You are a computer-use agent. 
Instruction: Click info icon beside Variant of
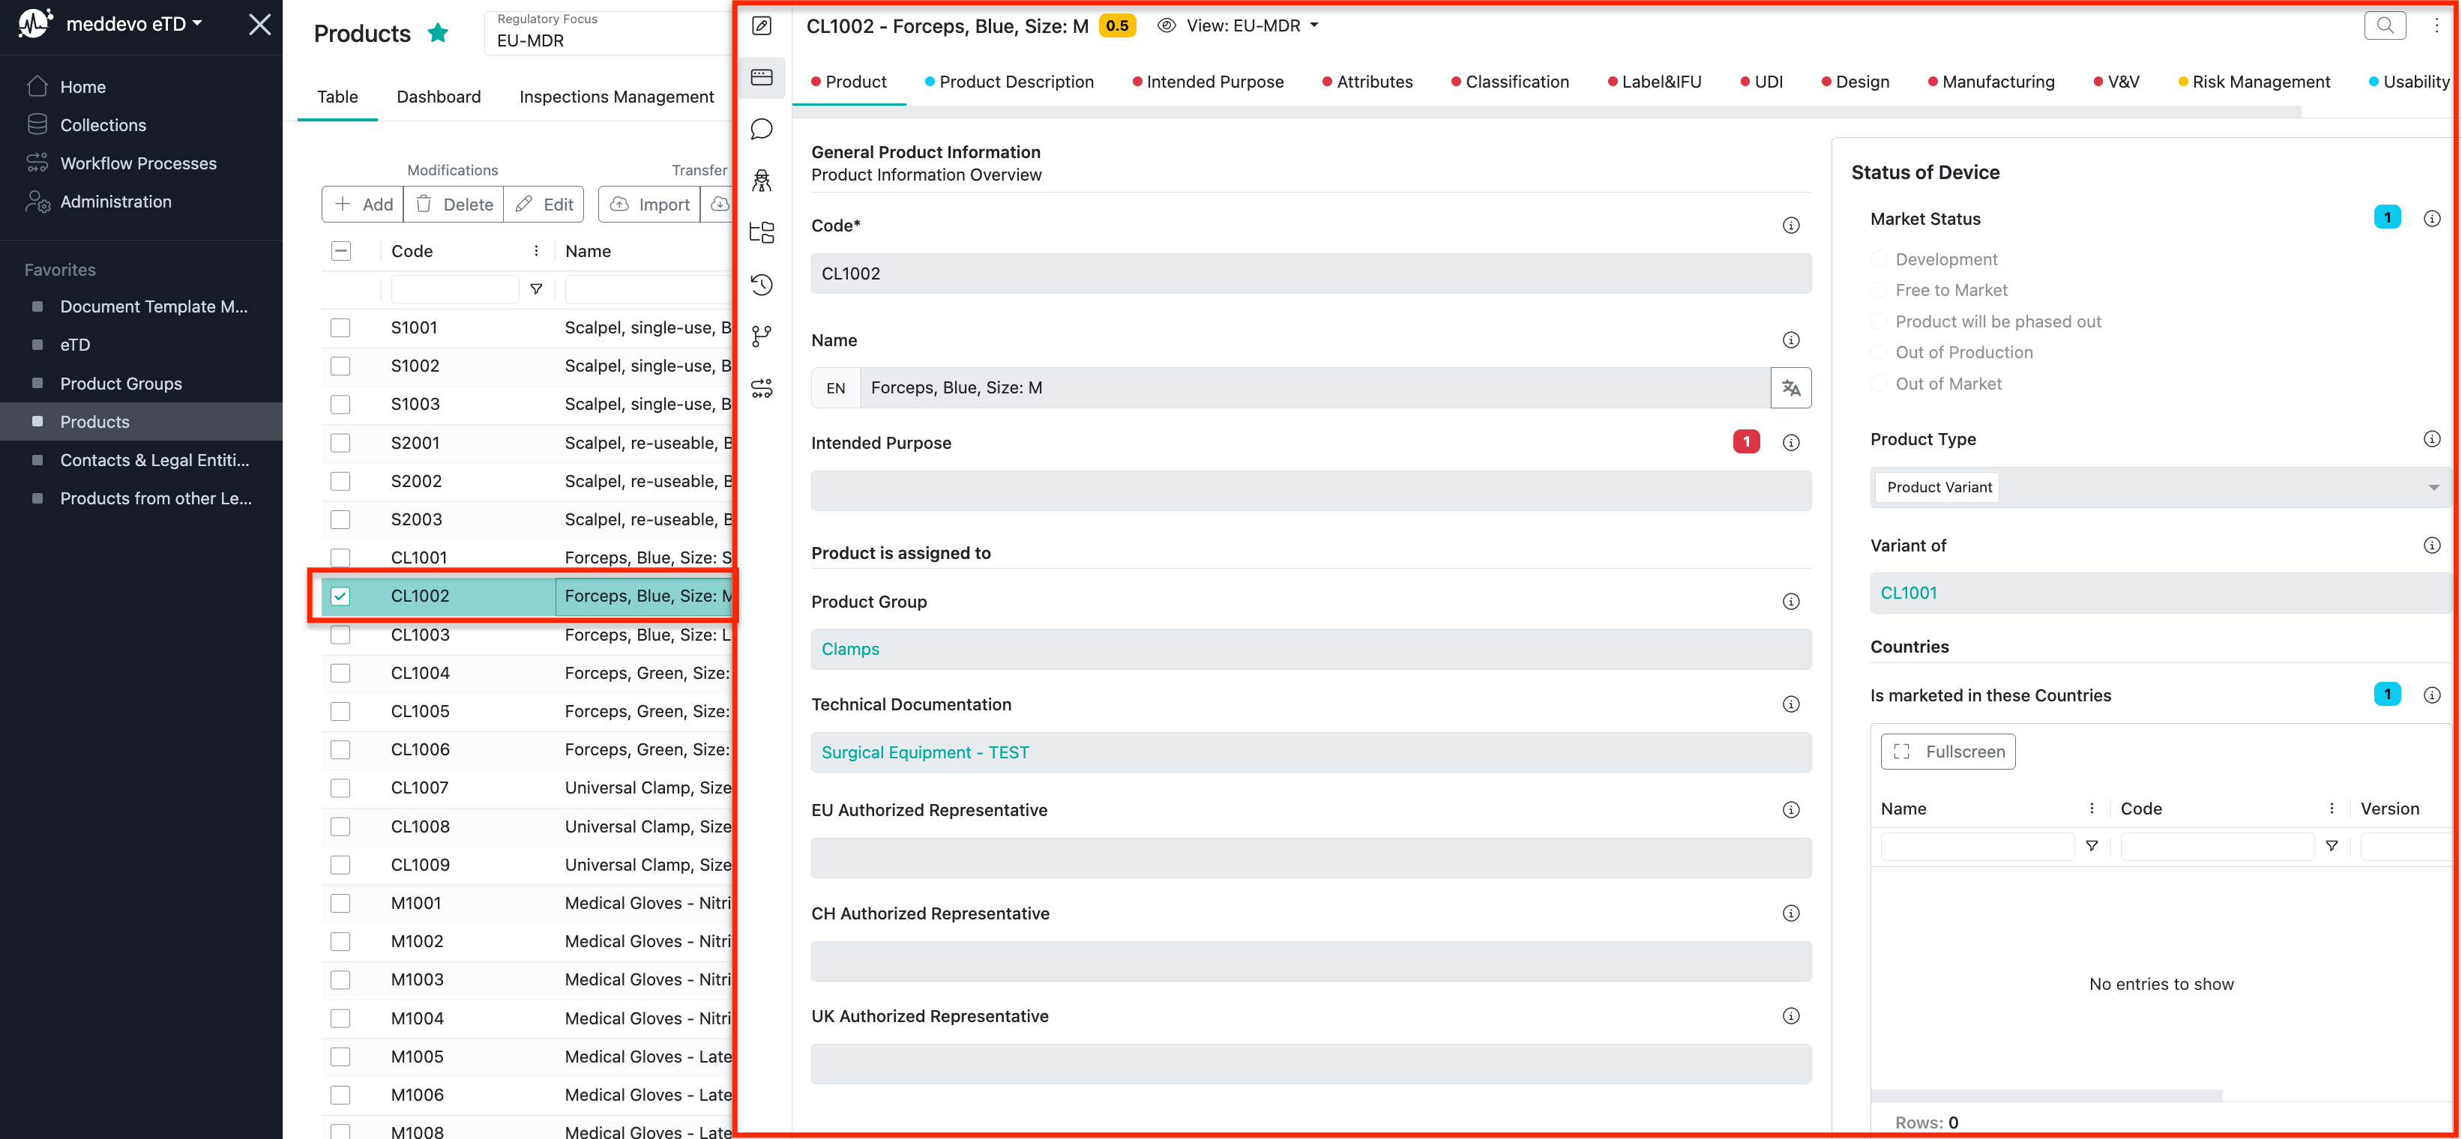[x=2431, y=546]
